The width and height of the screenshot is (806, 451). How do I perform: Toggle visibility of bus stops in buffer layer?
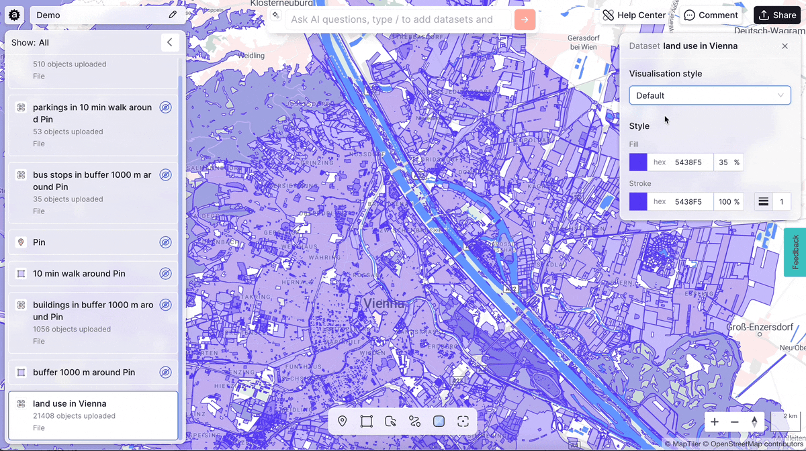[x=165, y=174]
